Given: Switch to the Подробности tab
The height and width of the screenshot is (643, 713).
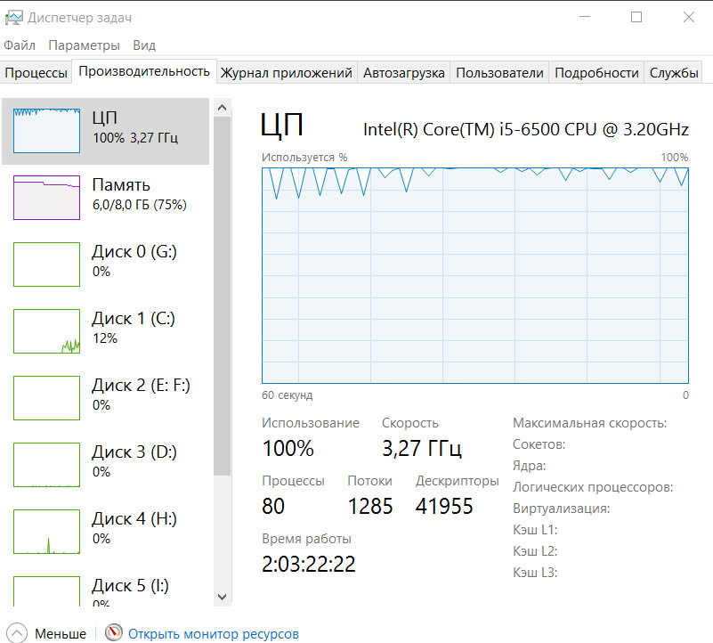Looking at the screenshot, I should click(596, 73).
